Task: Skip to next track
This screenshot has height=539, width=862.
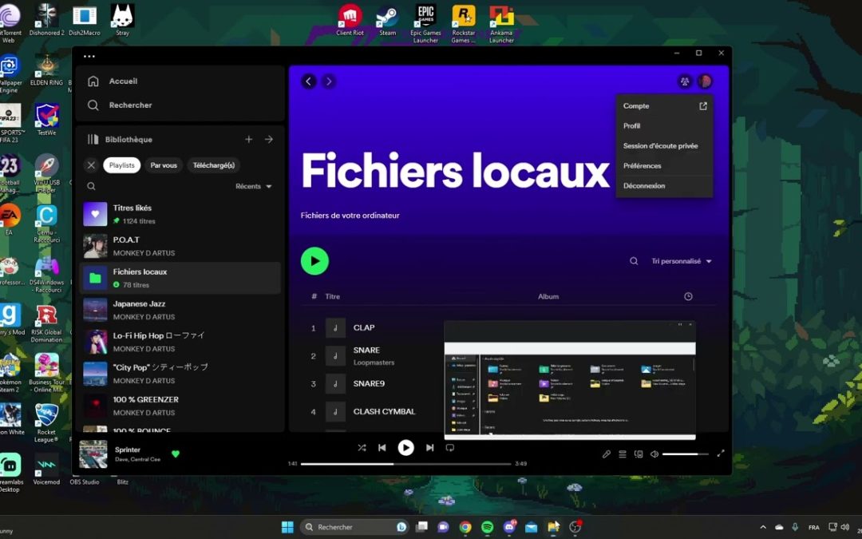Action: pyautogui.click(x=430, y=448)
